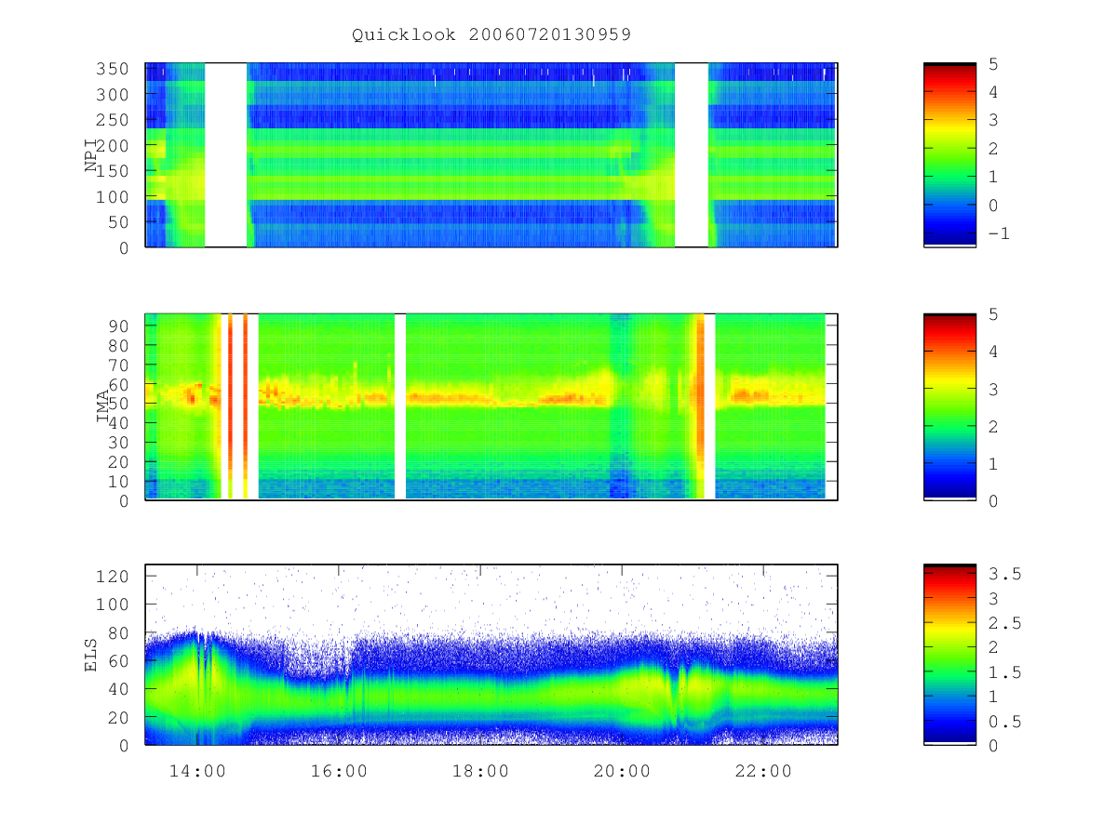Click the NPI color scale bar
1117x837 pixels.
[949, 154]
